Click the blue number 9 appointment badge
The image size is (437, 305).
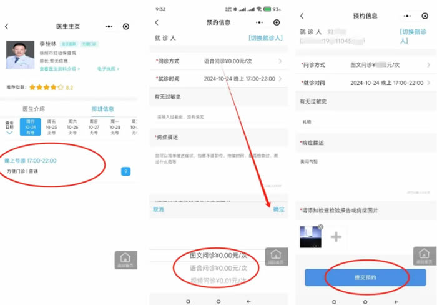click(125, 171)
